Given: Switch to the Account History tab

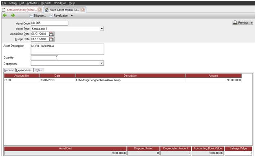Looking at the screenshot, I should coord(22,10).
